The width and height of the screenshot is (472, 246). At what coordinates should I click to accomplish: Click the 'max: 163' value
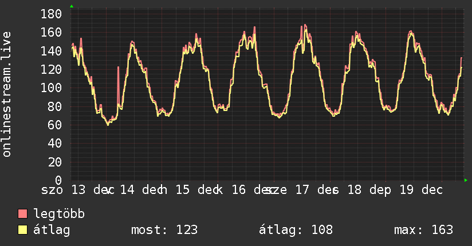(x=423, y=230)
